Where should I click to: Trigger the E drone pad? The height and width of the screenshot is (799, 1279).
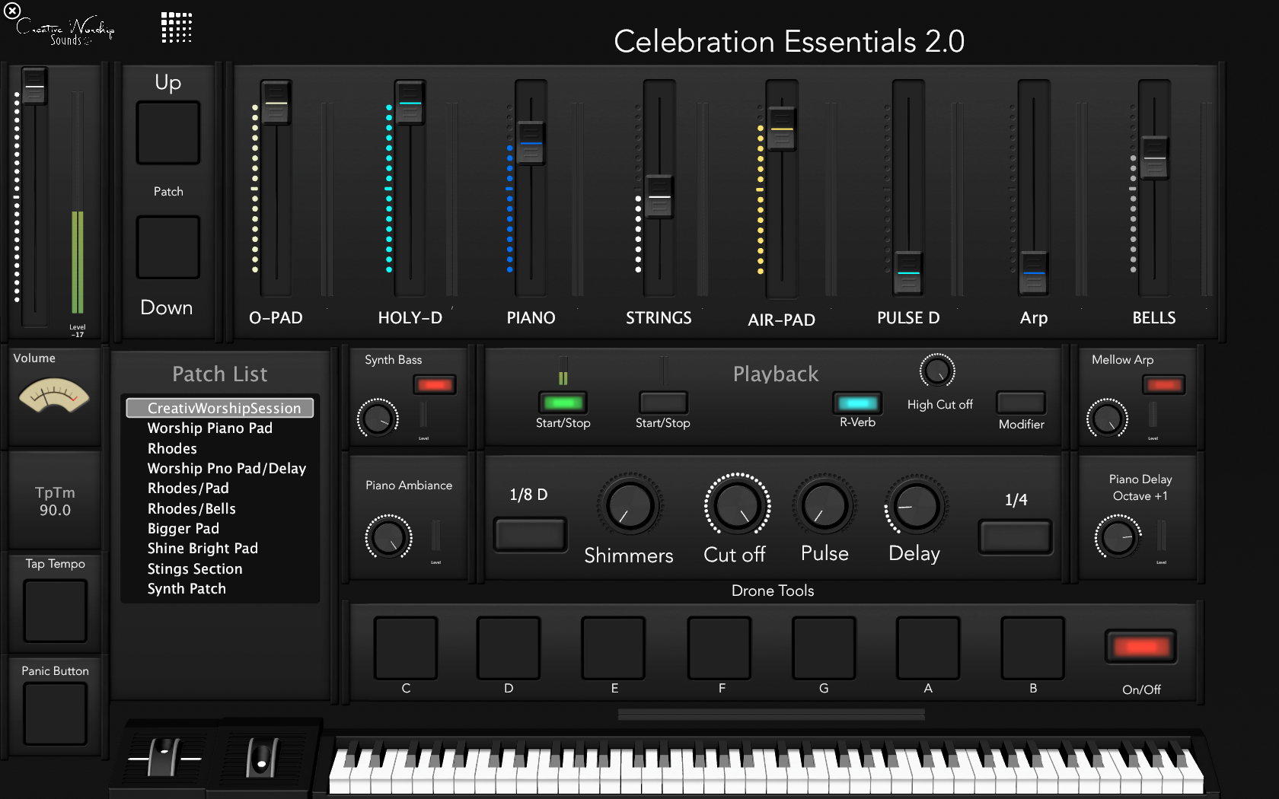click(614, 648)
